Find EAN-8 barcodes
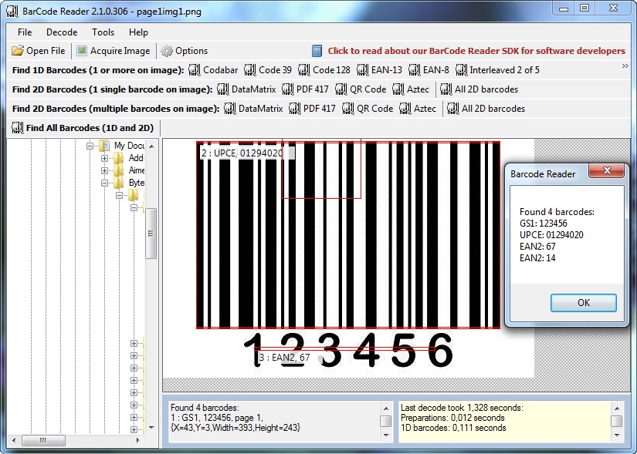Viewport: 637px width, 454px height. point(429,70)
